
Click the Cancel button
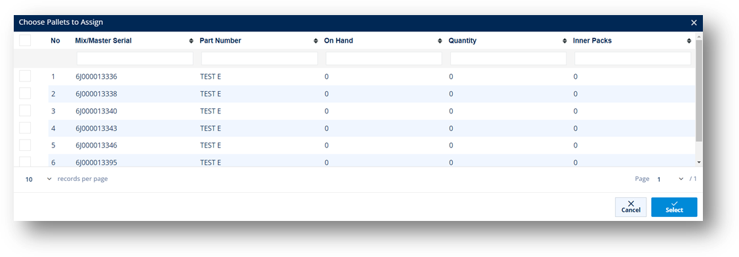[x=631, y=207]
